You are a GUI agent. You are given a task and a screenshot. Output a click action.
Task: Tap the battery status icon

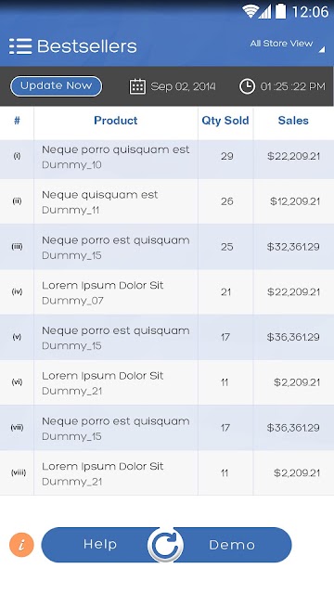[280, 11]
